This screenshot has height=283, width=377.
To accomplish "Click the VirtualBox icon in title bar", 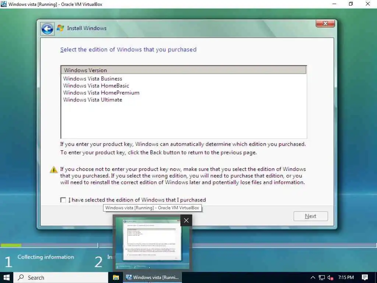I will coord(4,4).
